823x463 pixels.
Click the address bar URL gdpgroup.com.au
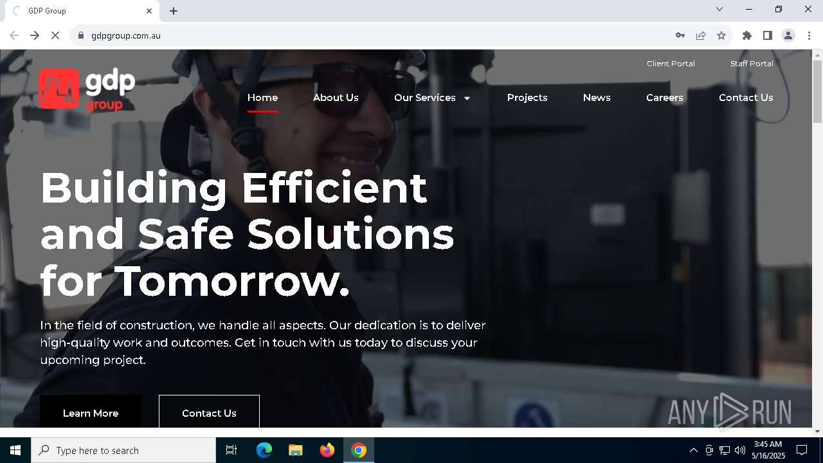coord(126,35)
